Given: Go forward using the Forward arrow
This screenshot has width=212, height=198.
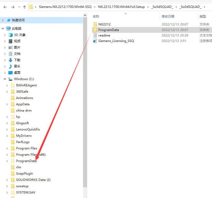Looking at the screenshot, I should (13, 7).
